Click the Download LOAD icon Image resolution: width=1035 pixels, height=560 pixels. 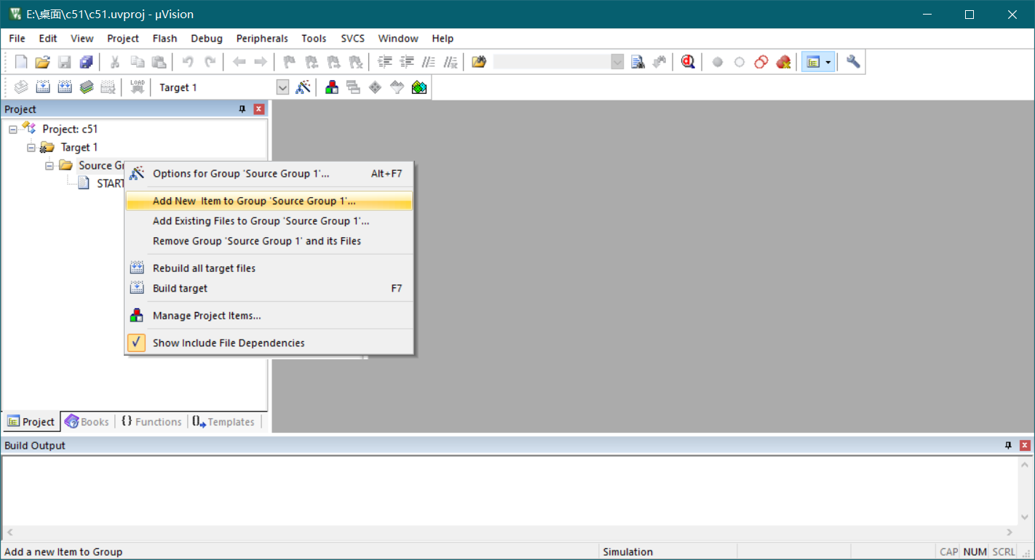tap(137, 87)
